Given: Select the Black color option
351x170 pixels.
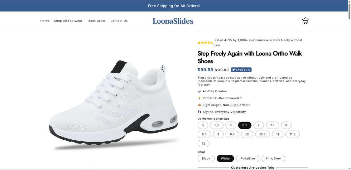Looking at the screenshot, I should 206,158.
